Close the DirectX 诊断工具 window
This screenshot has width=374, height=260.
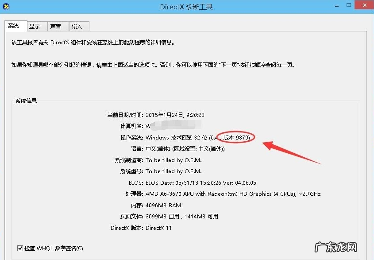click(364, 5)
